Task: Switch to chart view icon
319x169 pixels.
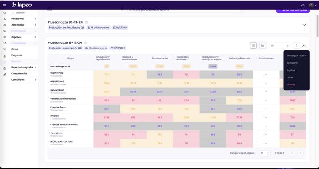Action: click(x=262, y=46)
